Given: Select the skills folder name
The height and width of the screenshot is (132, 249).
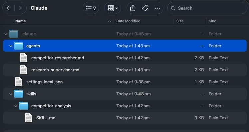Looking at the screenshot, I should pos(31,94).
